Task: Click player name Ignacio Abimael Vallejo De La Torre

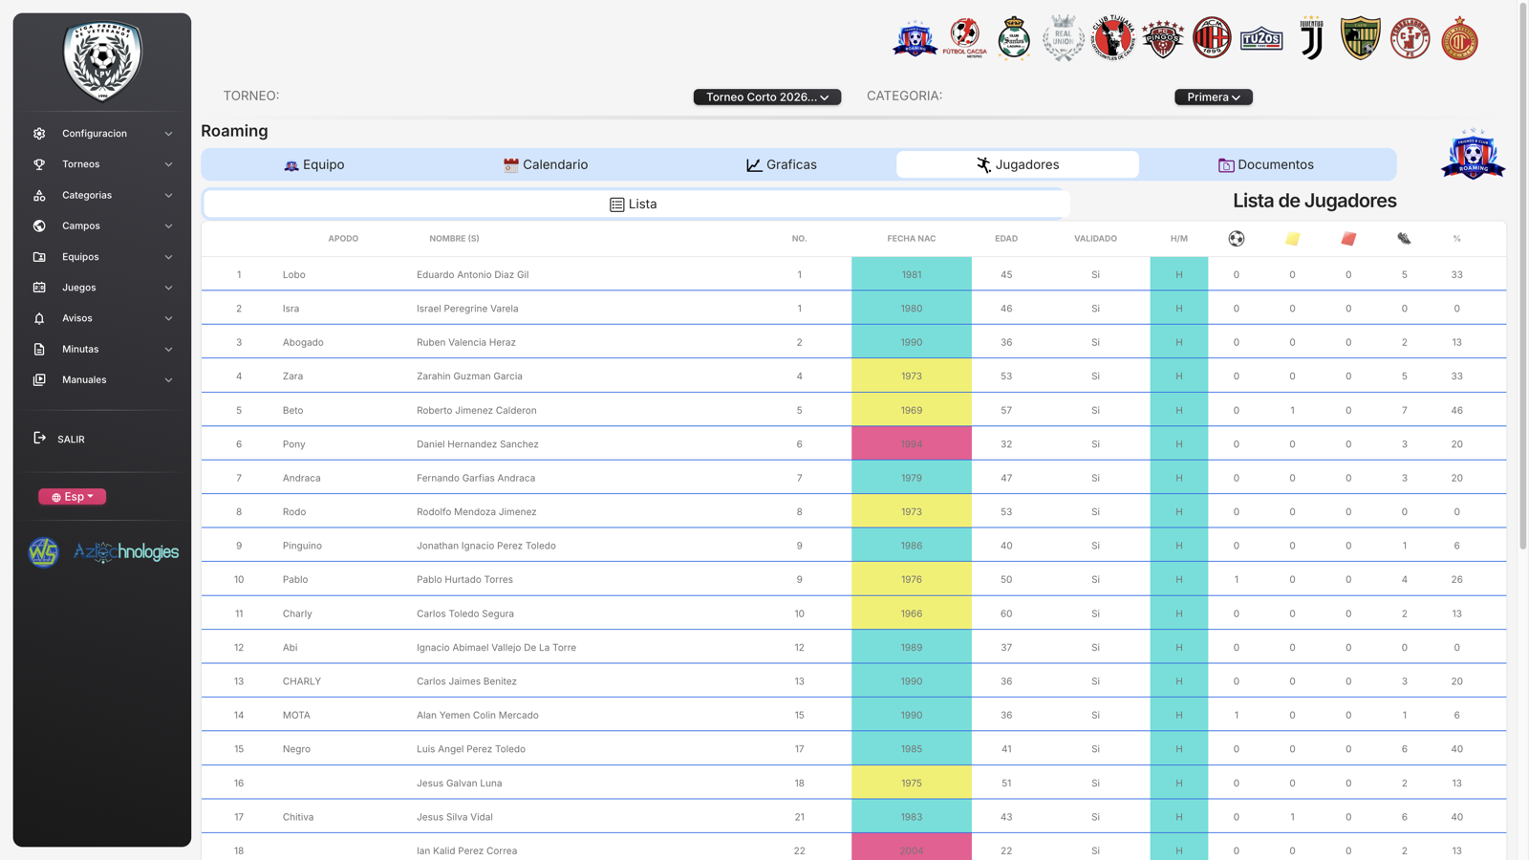Action: pyautogui.click(x=496, y=648)
